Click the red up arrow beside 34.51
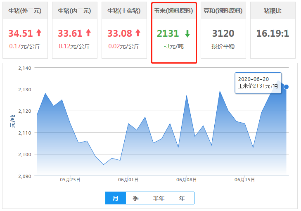The image size is (301, 211). pos(39,33)
